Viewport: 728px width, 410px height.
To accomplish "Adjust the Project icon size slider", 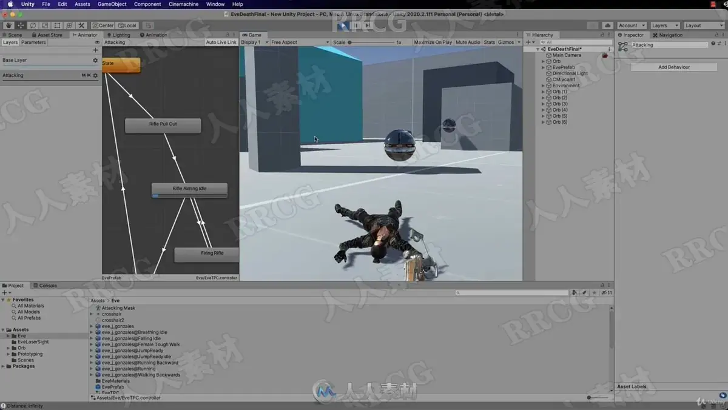I will pyautogui.click(x=598, y=398).
